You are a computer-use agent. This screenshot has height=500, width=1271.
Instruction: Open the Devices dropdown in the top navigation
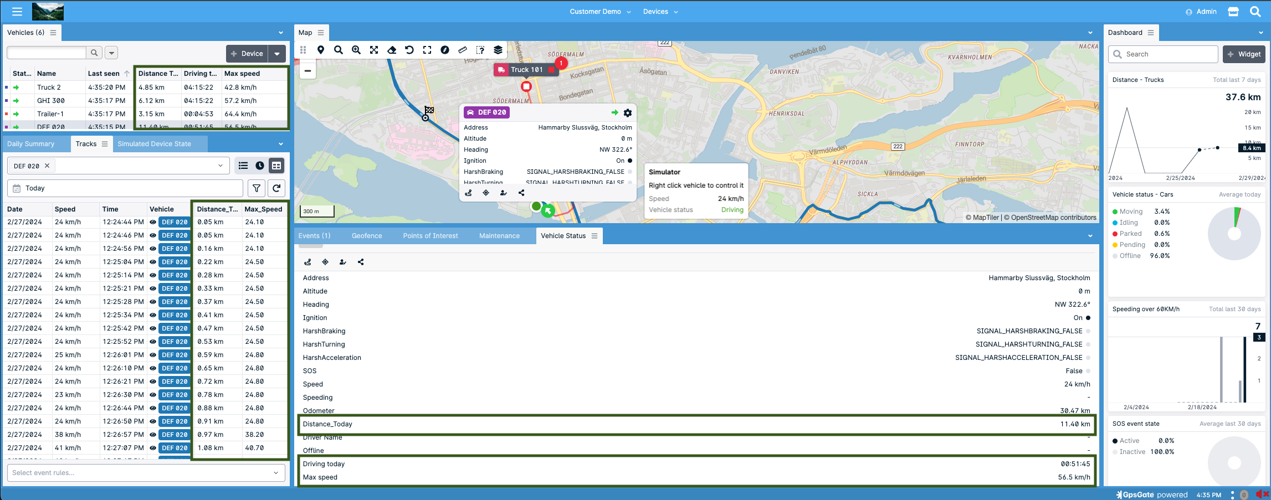[x=660, y=11]
